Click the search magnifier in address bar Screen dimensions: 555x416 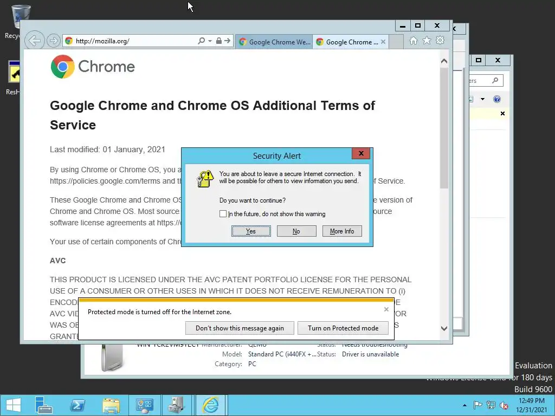coord(201,41)
